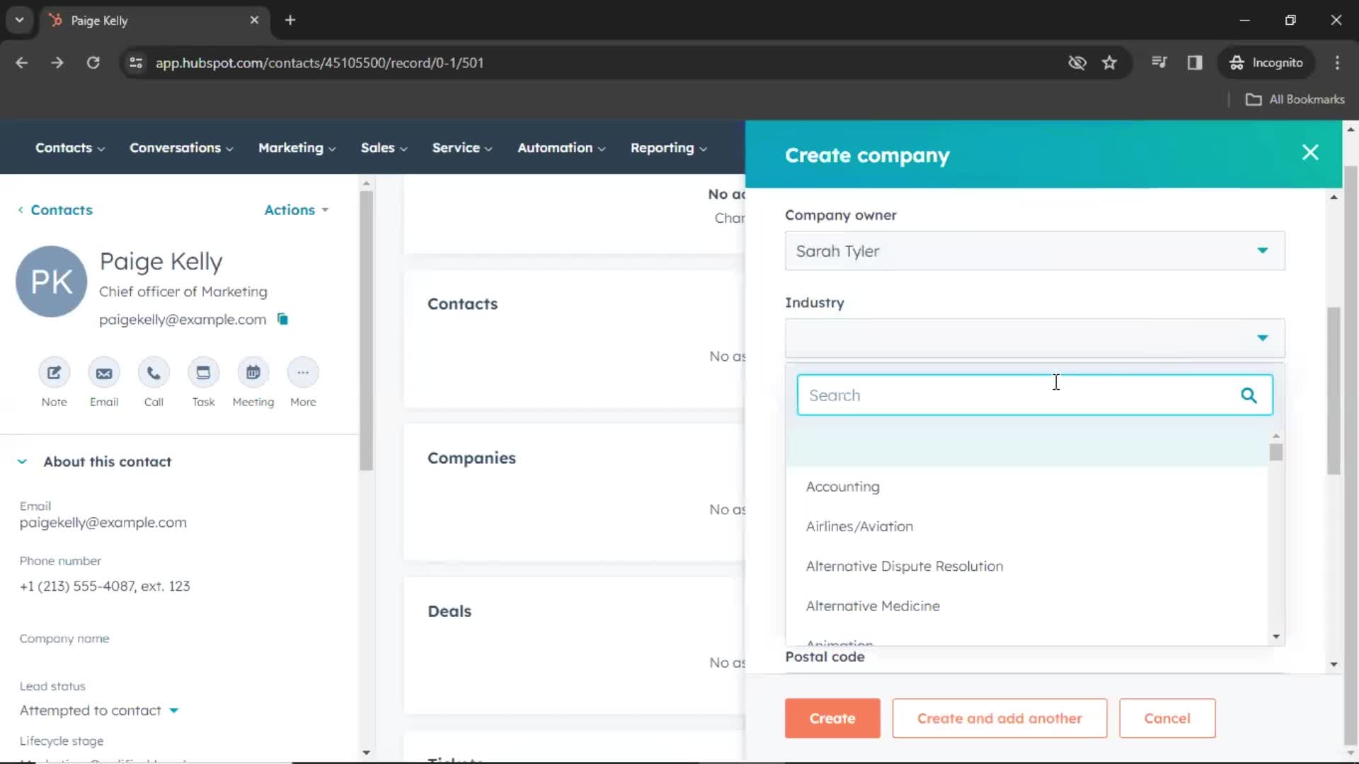This screenshot has height=764, width=1359.
Task: Expand About this contact section
Action: (21, 461)
